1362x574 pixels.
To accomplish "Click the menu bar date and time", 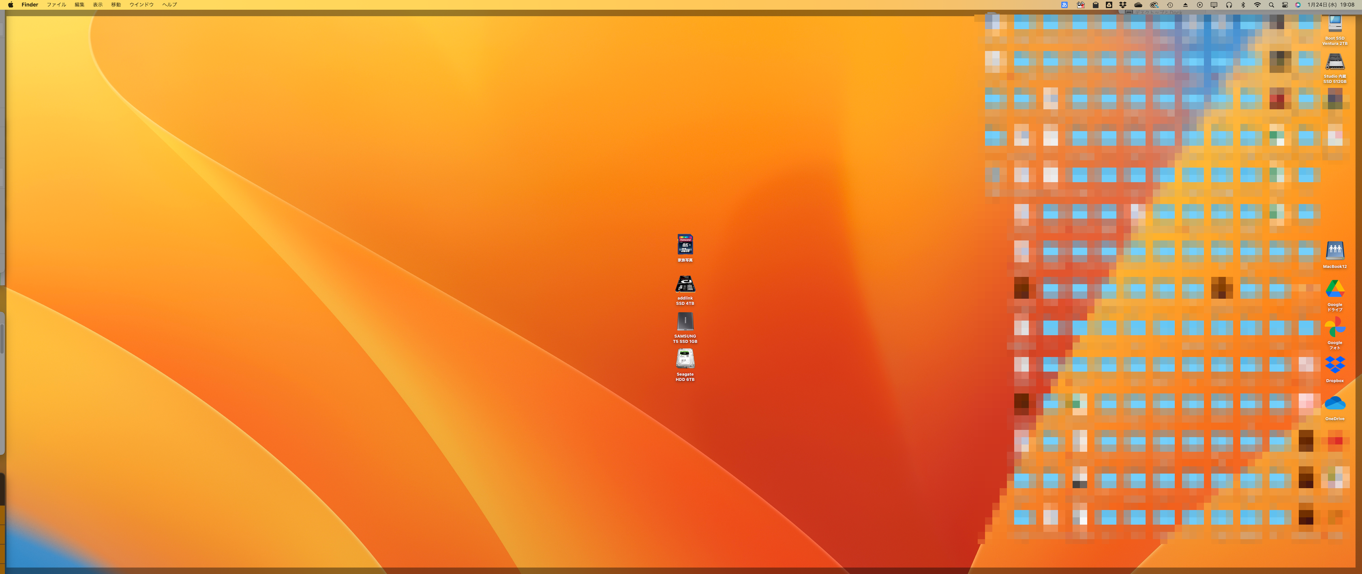I will [x=1331, y=5].
